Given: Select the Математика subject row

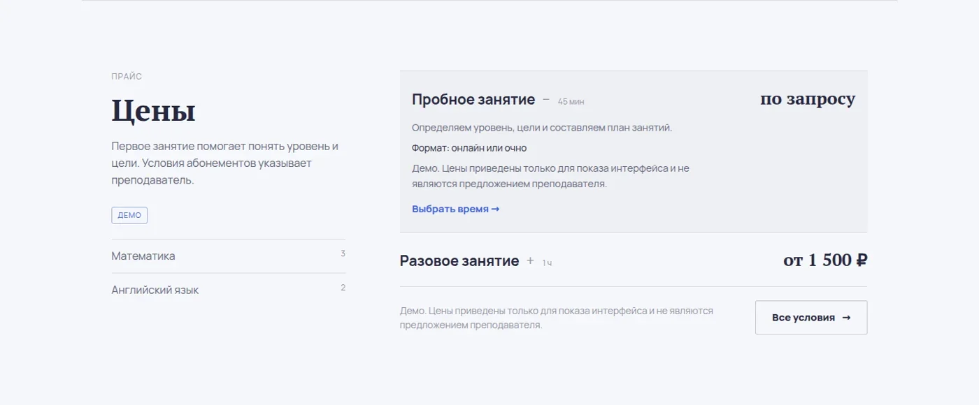Looking at the screenshot, I should [228, 256].
